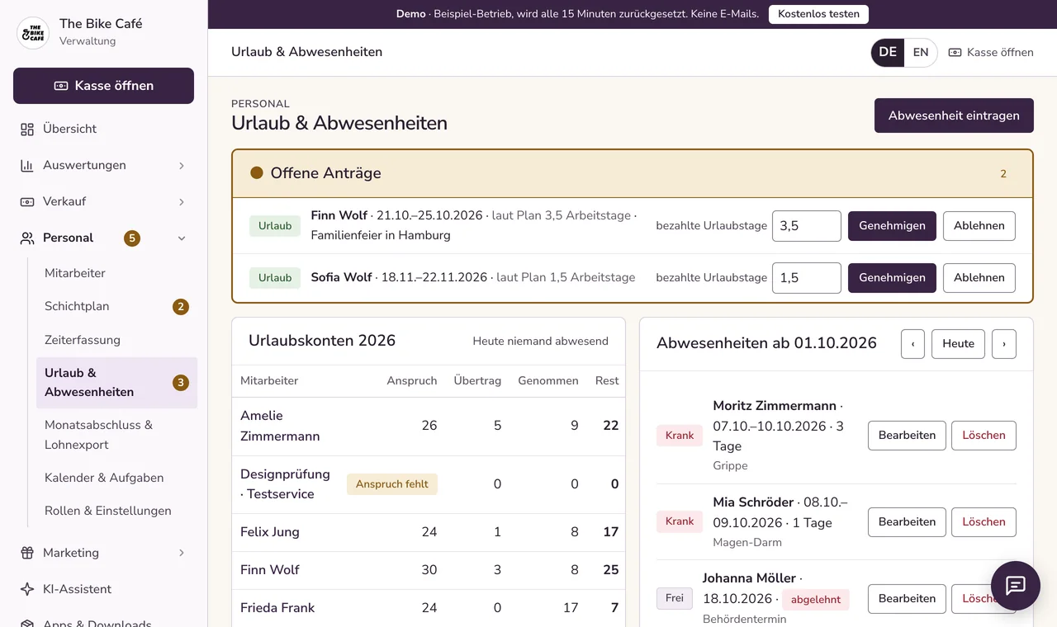This screenshot has width=1057, height=627.
Task: Open Monatsabschluss & Lohnexport
Action: 116,435
